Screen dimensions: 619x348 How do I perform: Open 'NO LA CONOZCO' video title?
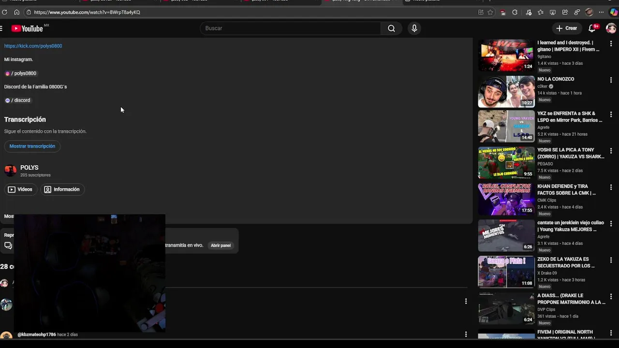tap(556, 79)
